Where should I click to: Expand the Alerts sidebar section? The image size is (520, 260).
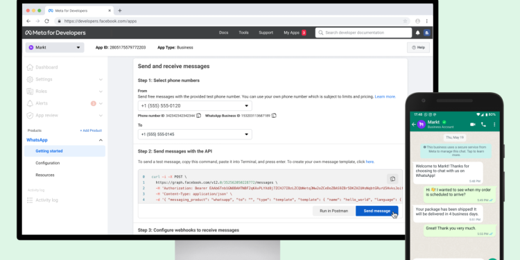tap(101, 103)
